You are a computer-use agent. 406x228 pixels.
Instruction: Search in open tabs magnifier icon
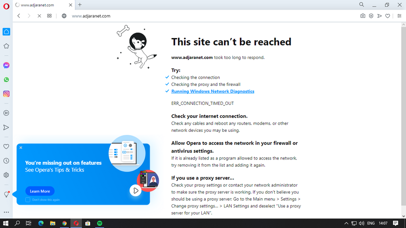[362, 5]
